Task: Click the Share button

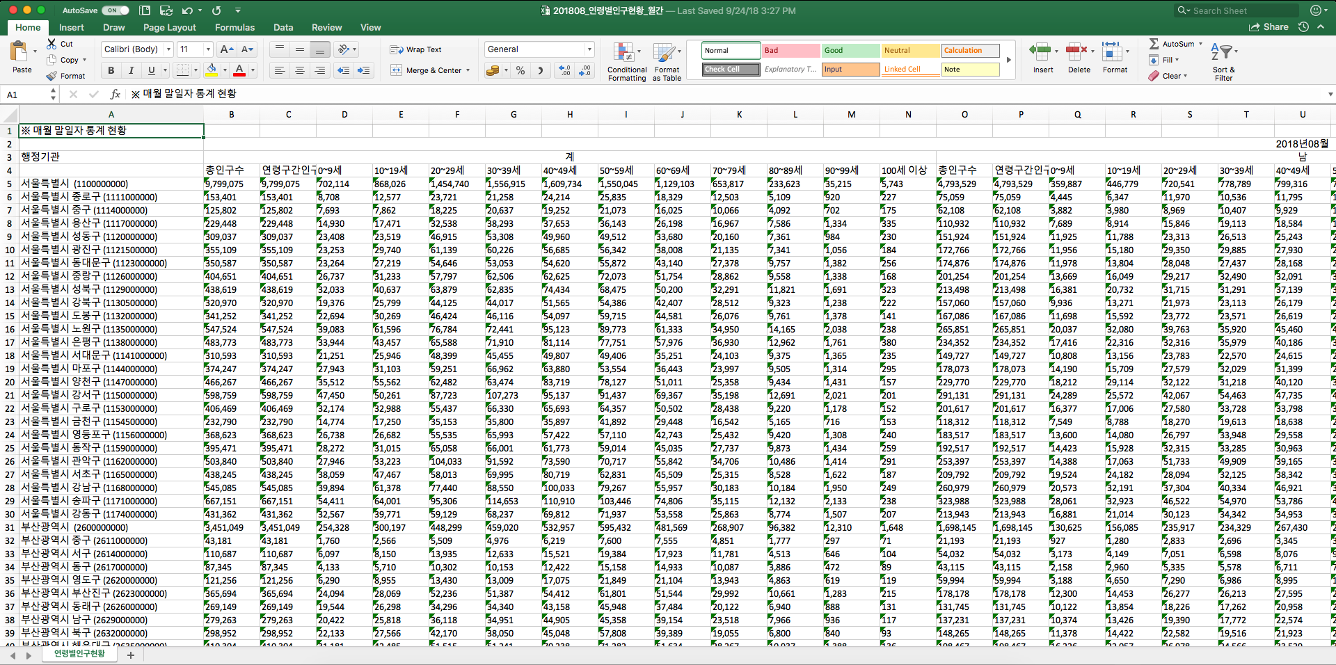Action: click(x=1269, y=26)
